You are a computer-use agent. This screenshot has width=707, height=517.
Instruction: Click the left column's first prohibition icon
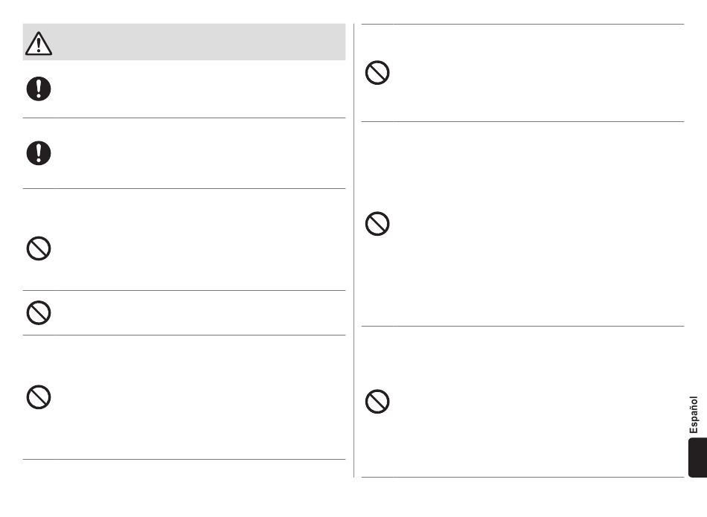click(39, 248)
